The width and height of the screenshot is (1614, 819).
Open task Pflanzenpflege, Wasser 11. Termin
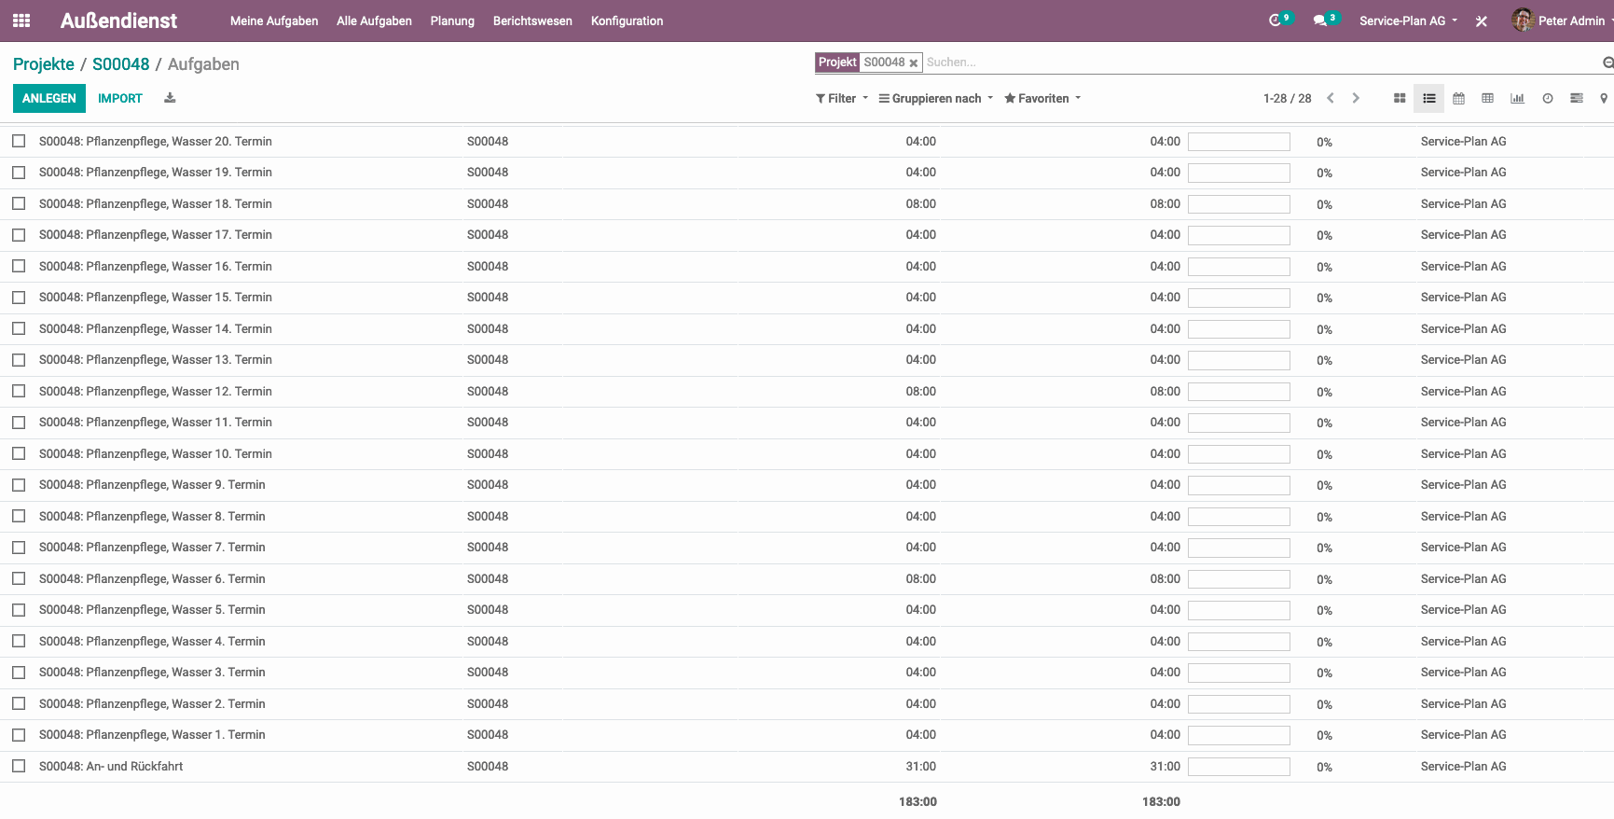coord(156,423)
